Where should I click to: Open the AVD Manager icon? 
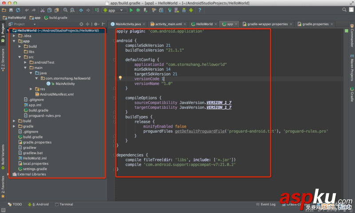[177, 10]
